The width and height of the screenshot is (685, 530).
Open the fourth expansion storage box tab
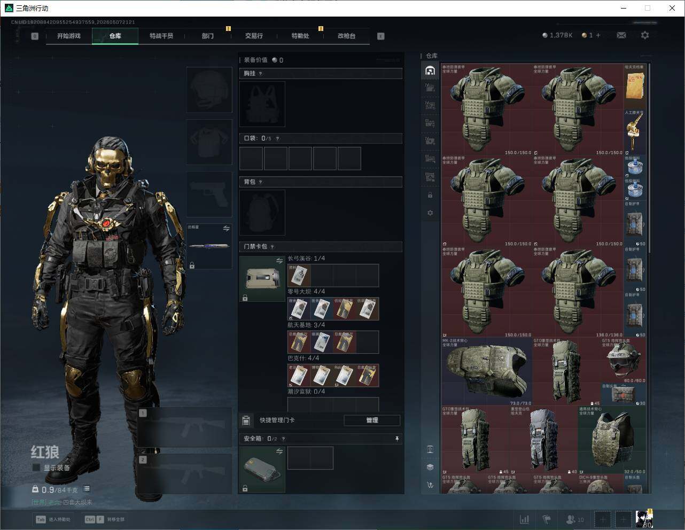pos(430,141)
